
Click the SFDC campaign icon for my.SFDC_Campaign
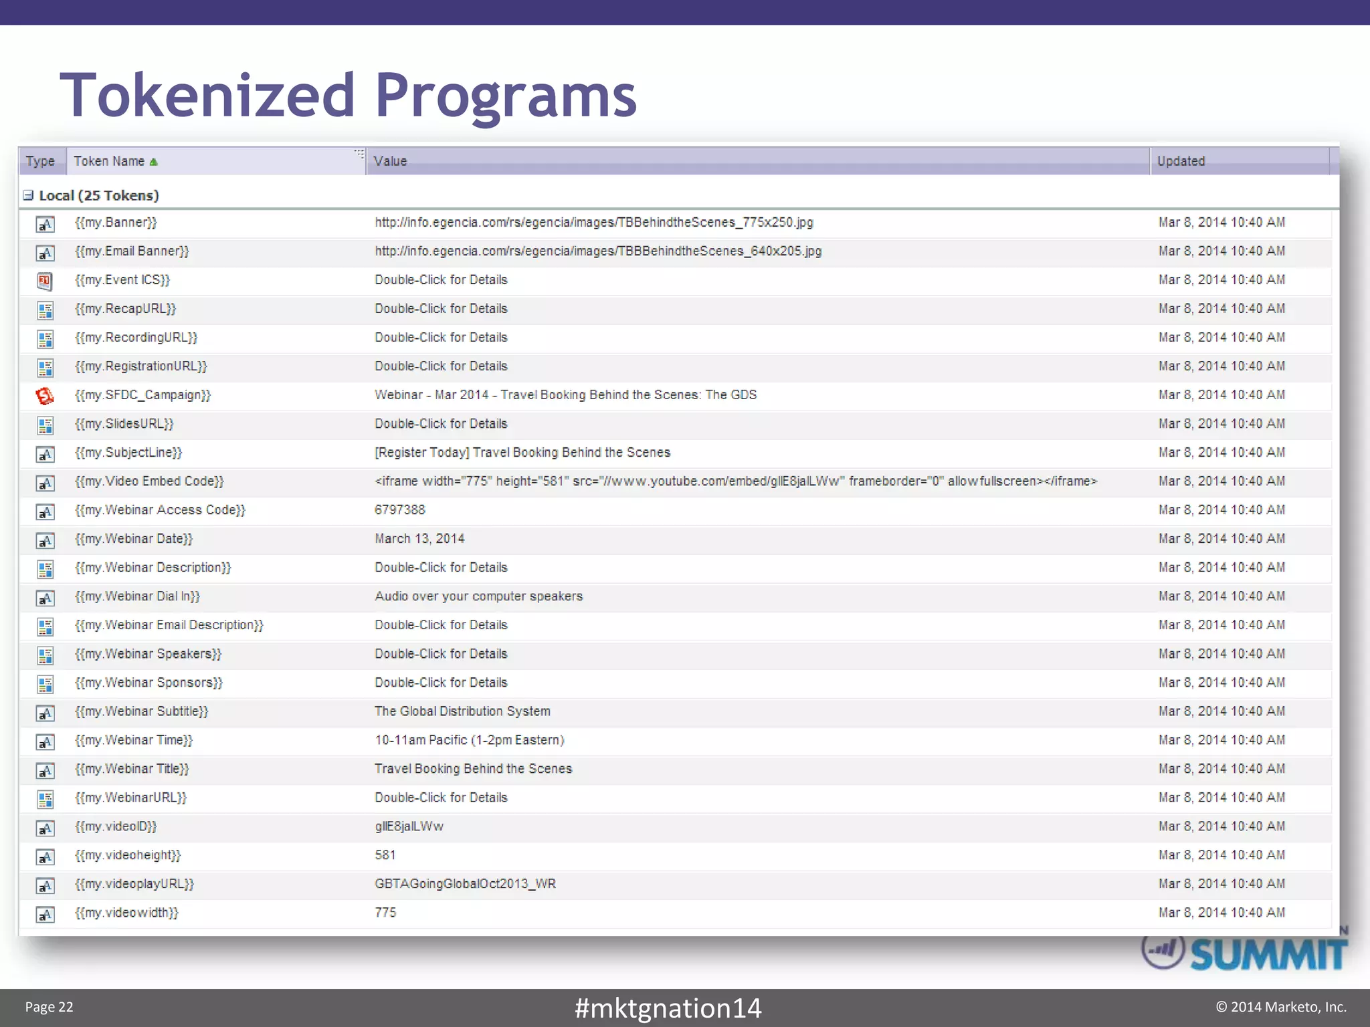click(x=45, y=396)
